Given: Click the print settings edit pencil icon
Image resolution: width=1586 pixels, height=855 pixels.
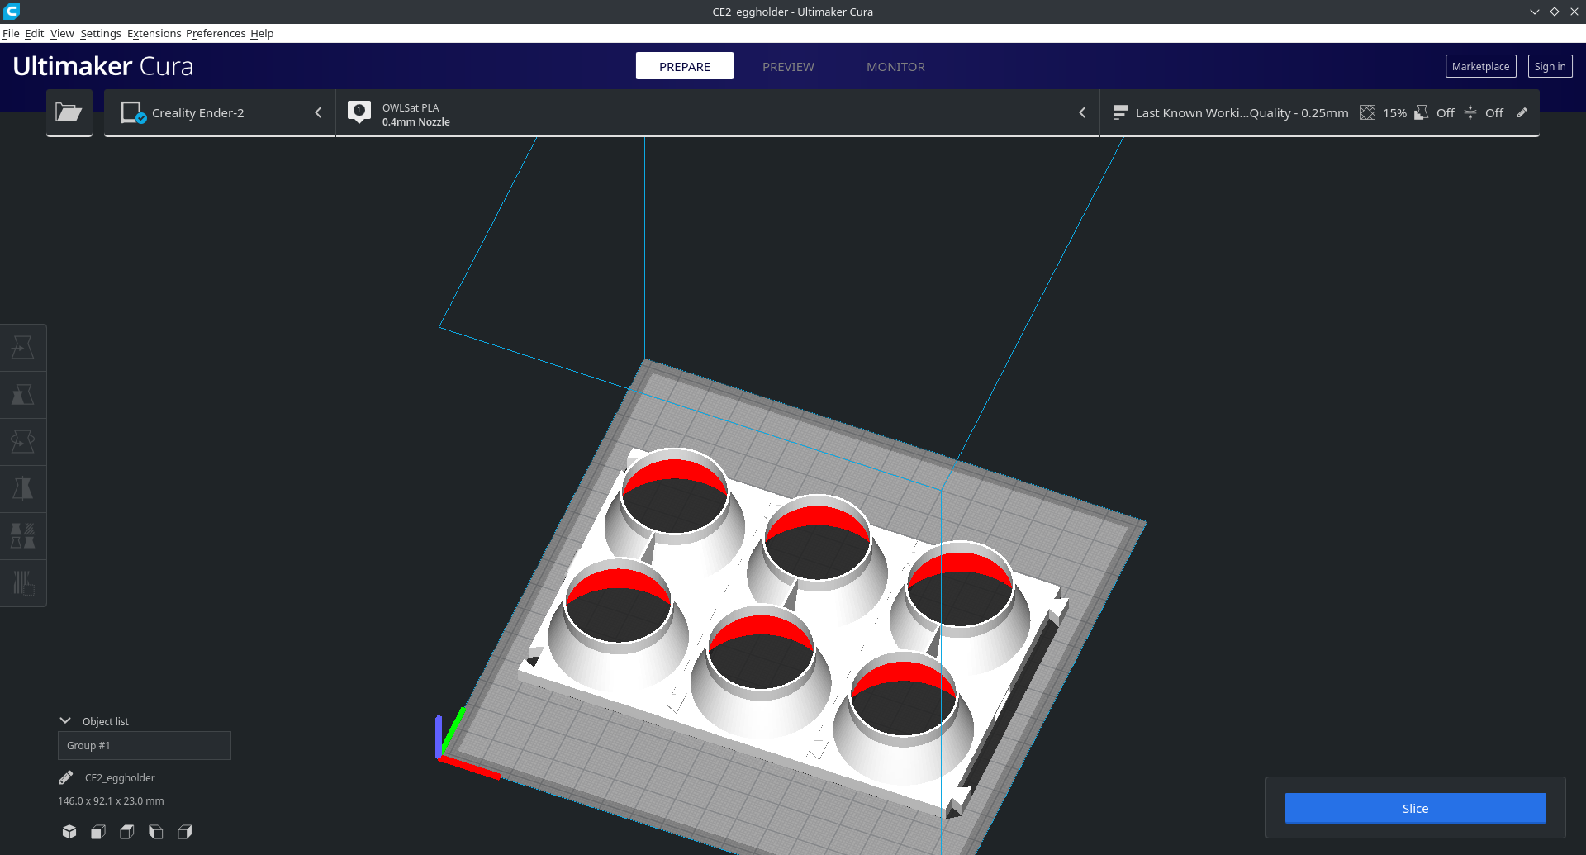Looking at the screenshot, I should 1522,112.
